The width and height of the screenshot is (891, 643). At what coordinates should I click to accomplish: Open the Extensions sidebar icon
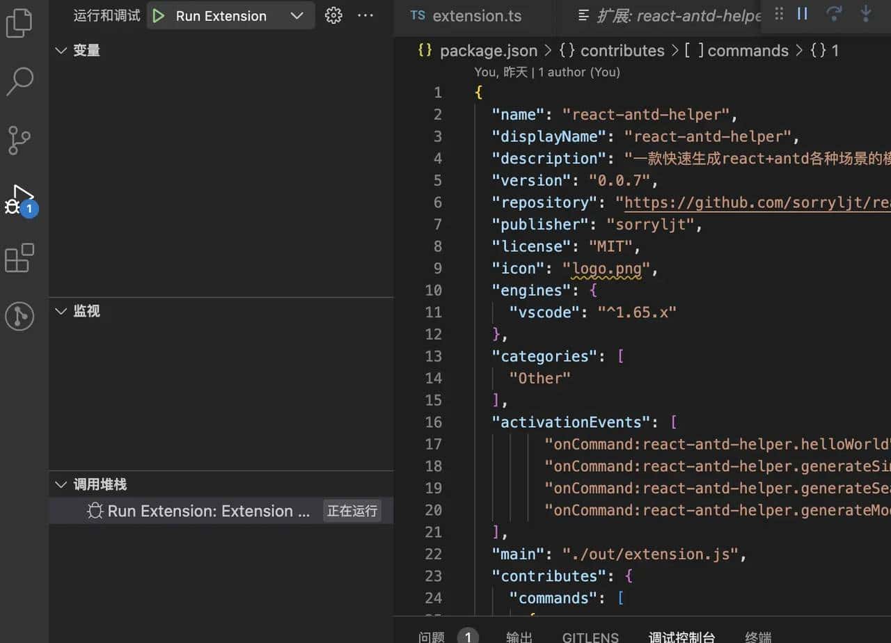click(20, 258)
